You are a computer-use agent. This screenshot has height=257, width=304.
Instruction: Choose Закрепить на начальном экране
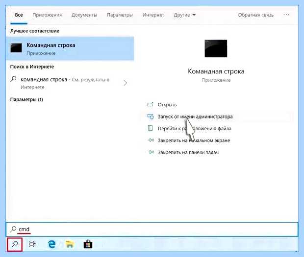tap(194, 140)
